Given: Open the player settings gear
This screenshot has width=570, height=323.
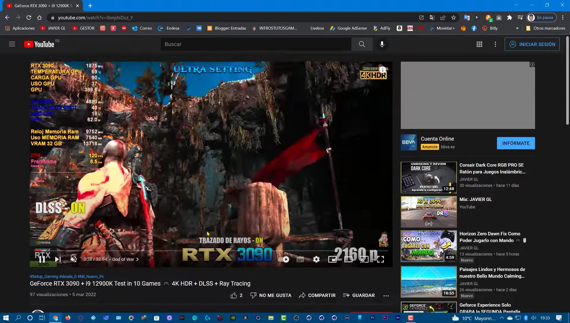Looking at the screenshot, I should point(316,259).
